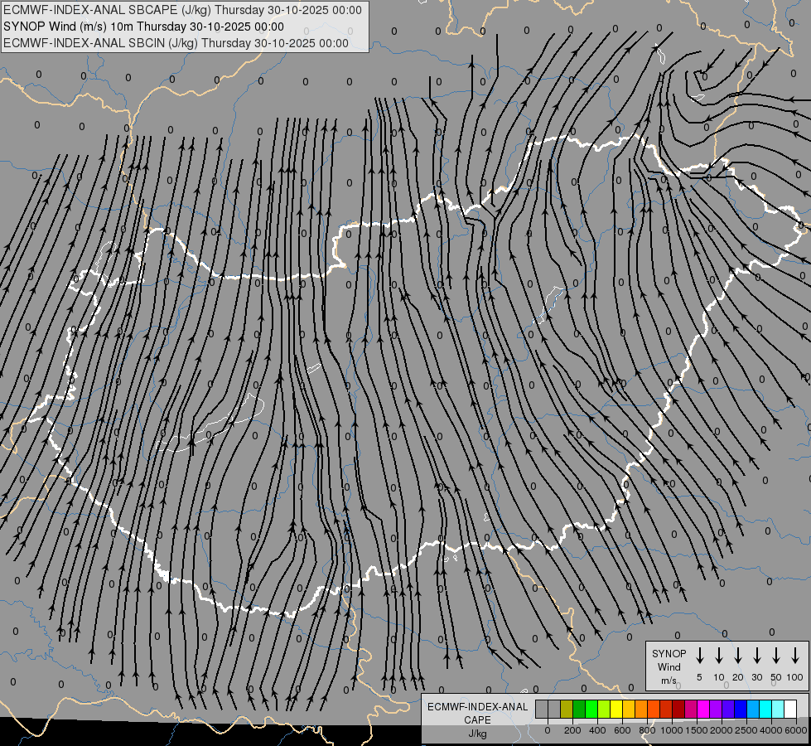Click the wind arrow above label 50

(x=776, y=656)
